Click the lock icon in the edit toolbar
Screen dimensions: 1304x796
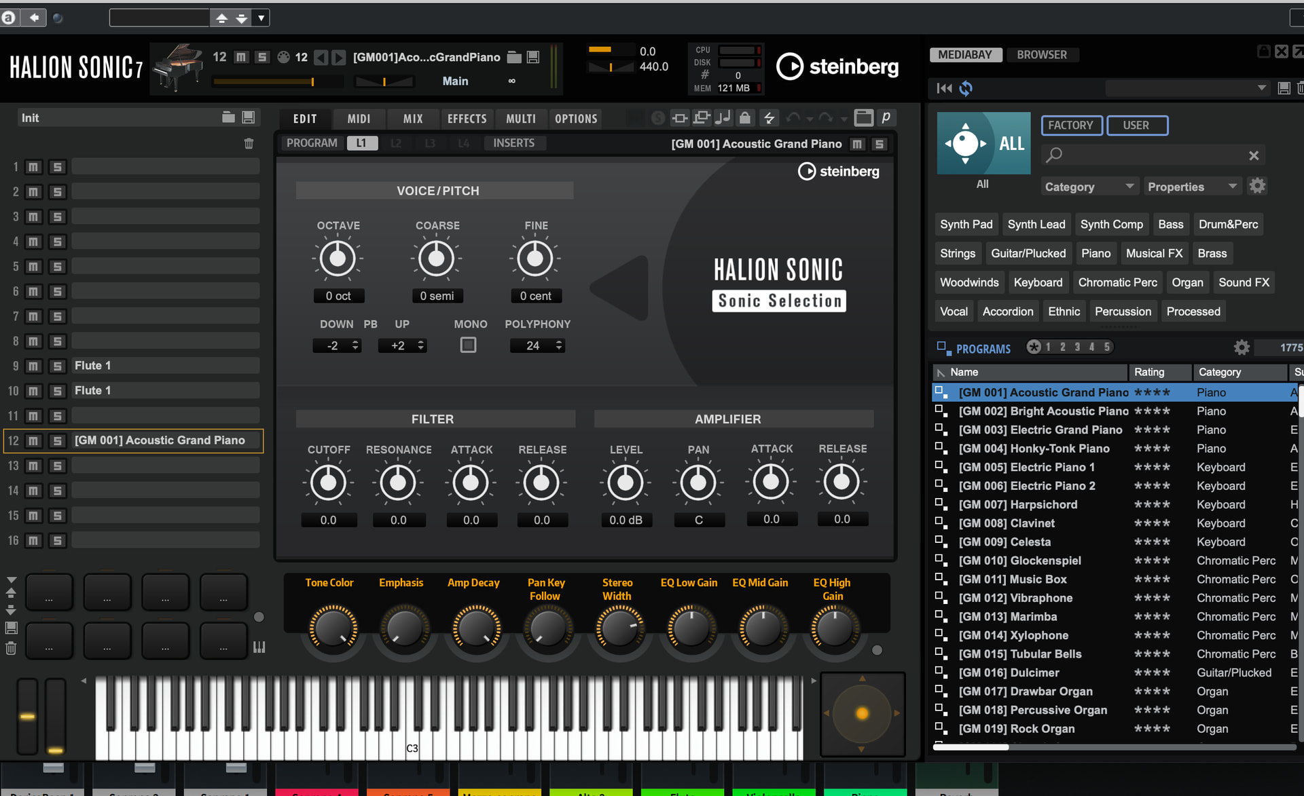[x=745, y=118]
